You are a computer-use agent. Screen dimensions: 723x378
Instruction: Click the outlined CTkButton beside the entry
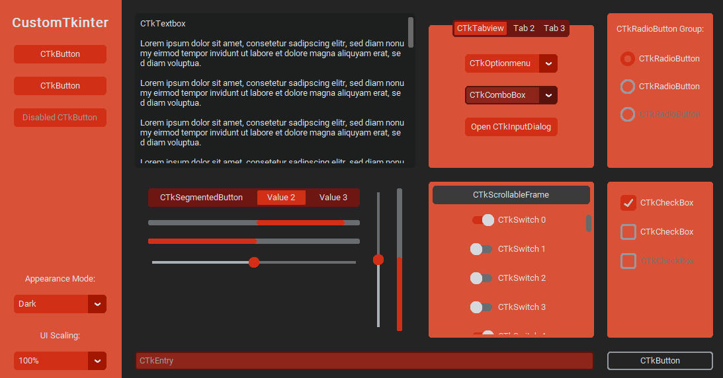pyautogui.click(x=660, y=361)
